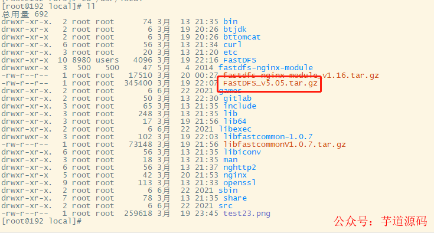This screenshot has height=233, width=434.
Task: Click the libiconv directory entry
Action: coord(242,152)
